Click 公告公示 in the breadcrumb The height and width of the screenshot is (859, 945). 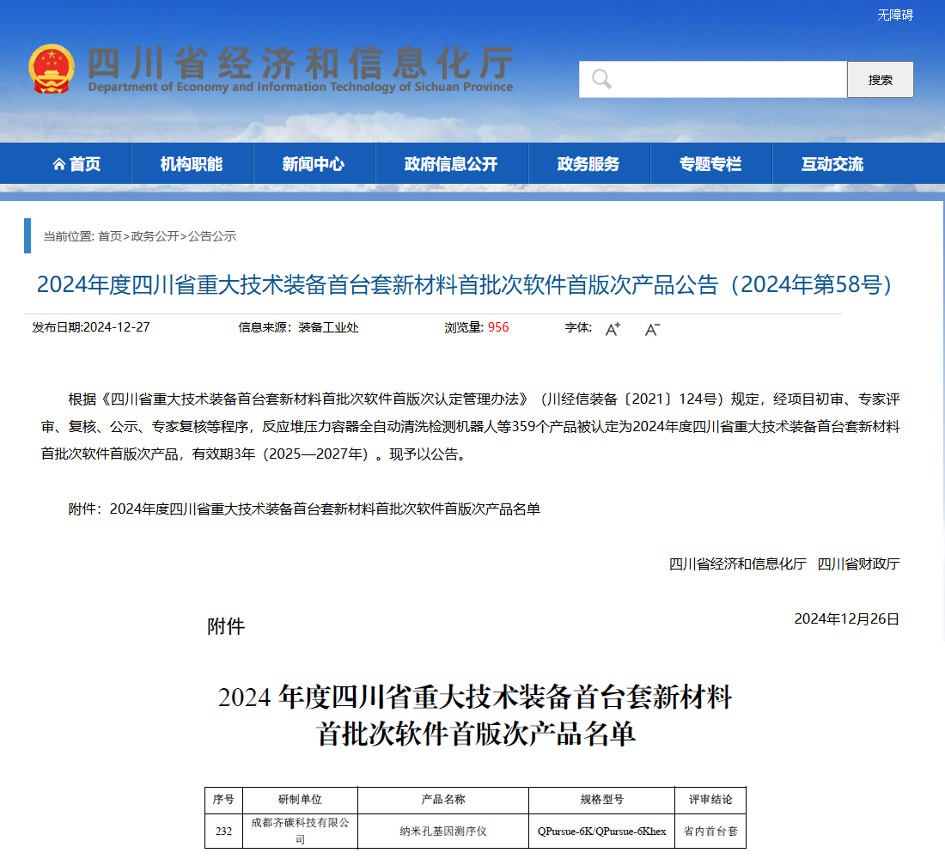pyautogui.click(x=212, y=236)
